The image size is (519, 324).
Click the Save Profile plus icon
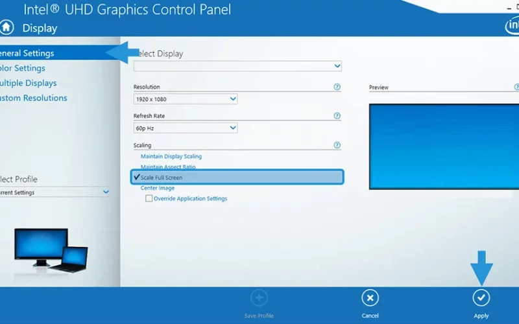[x=259, y=298]
